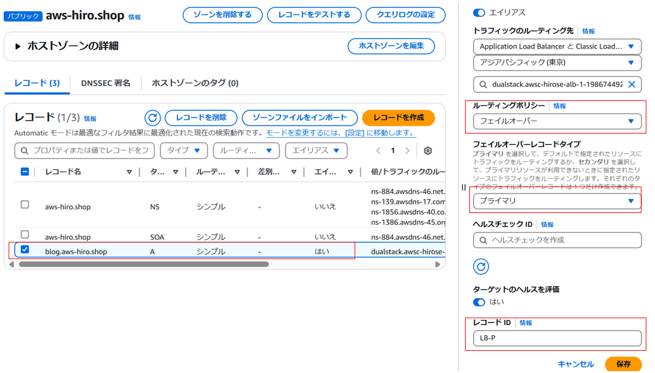
Task: Open フェイルオーバー routing policy dropdown
Action: click(x=558, y=121)
